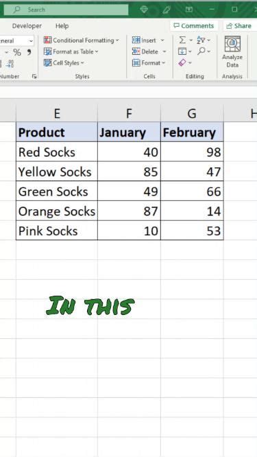Click the pen icon in the title bar
This screenshot has height=457, width=257.
167,10
